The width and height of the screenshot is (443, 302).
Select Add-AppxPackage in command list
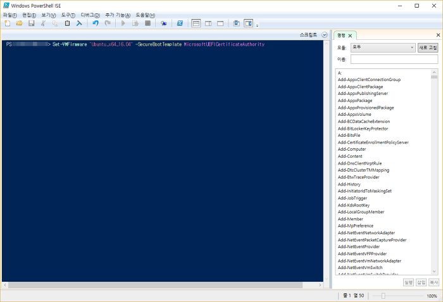pos(355,101)
